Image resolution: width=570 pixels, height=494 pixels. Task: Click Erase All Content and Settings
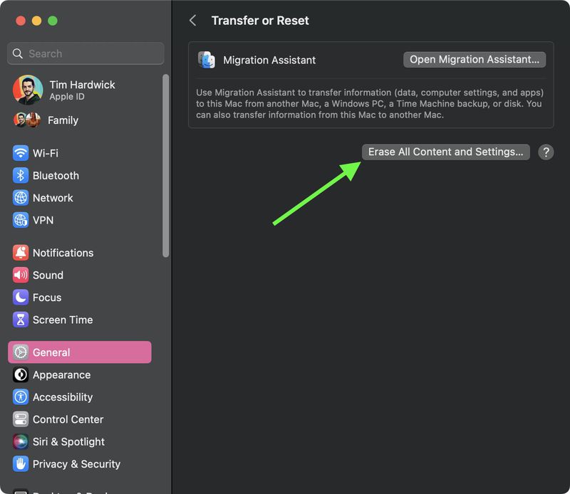coord(445,152)
